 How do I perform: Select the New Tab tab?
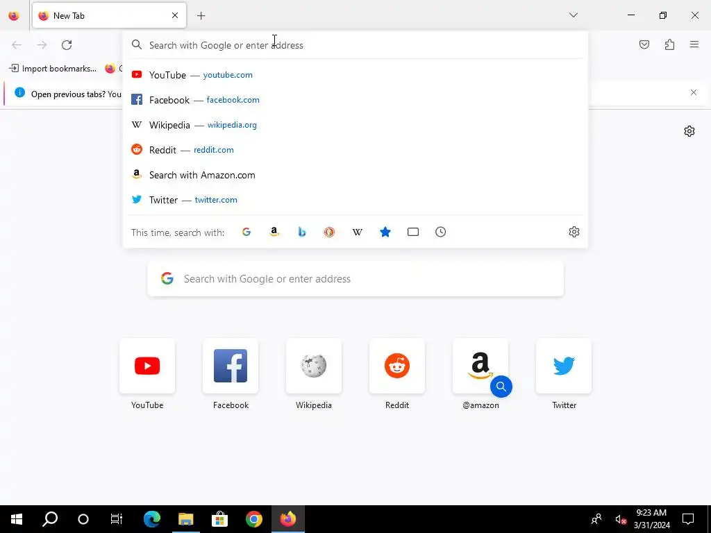[109, 15]
